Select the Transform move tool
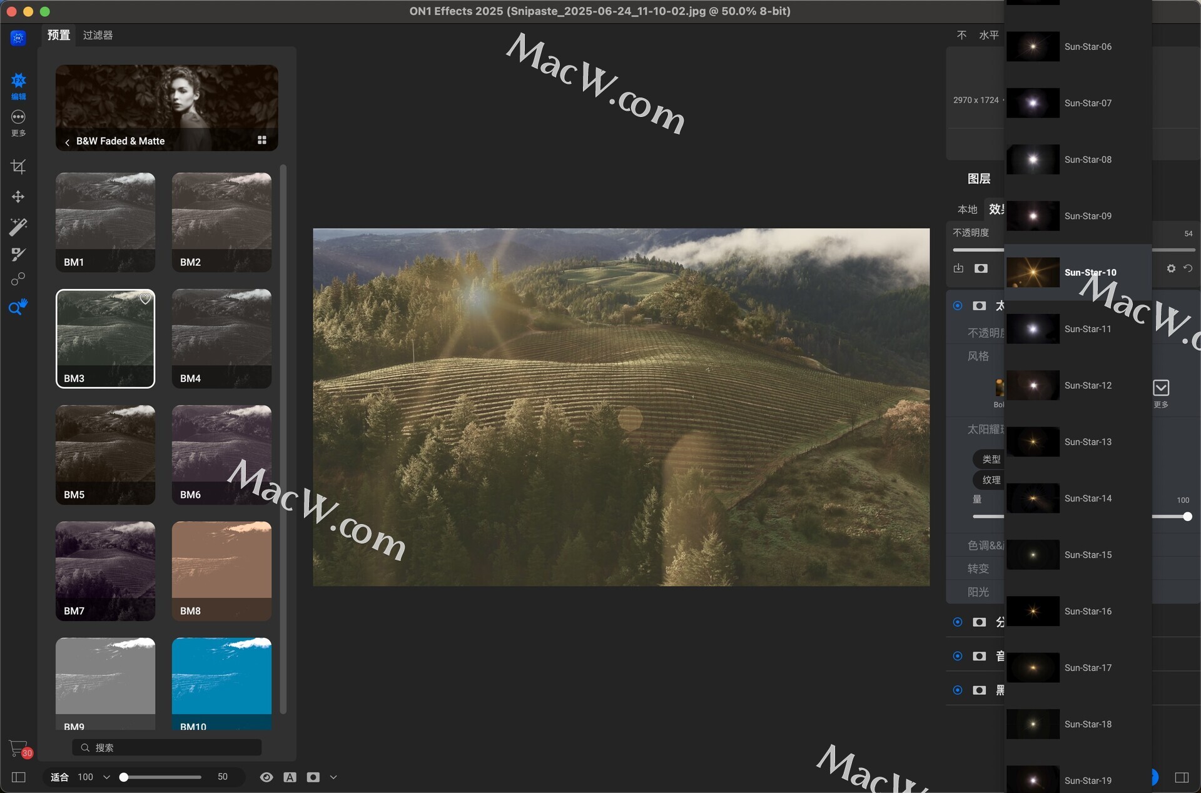The image size is (1201, 793). [x=18, y=196]
